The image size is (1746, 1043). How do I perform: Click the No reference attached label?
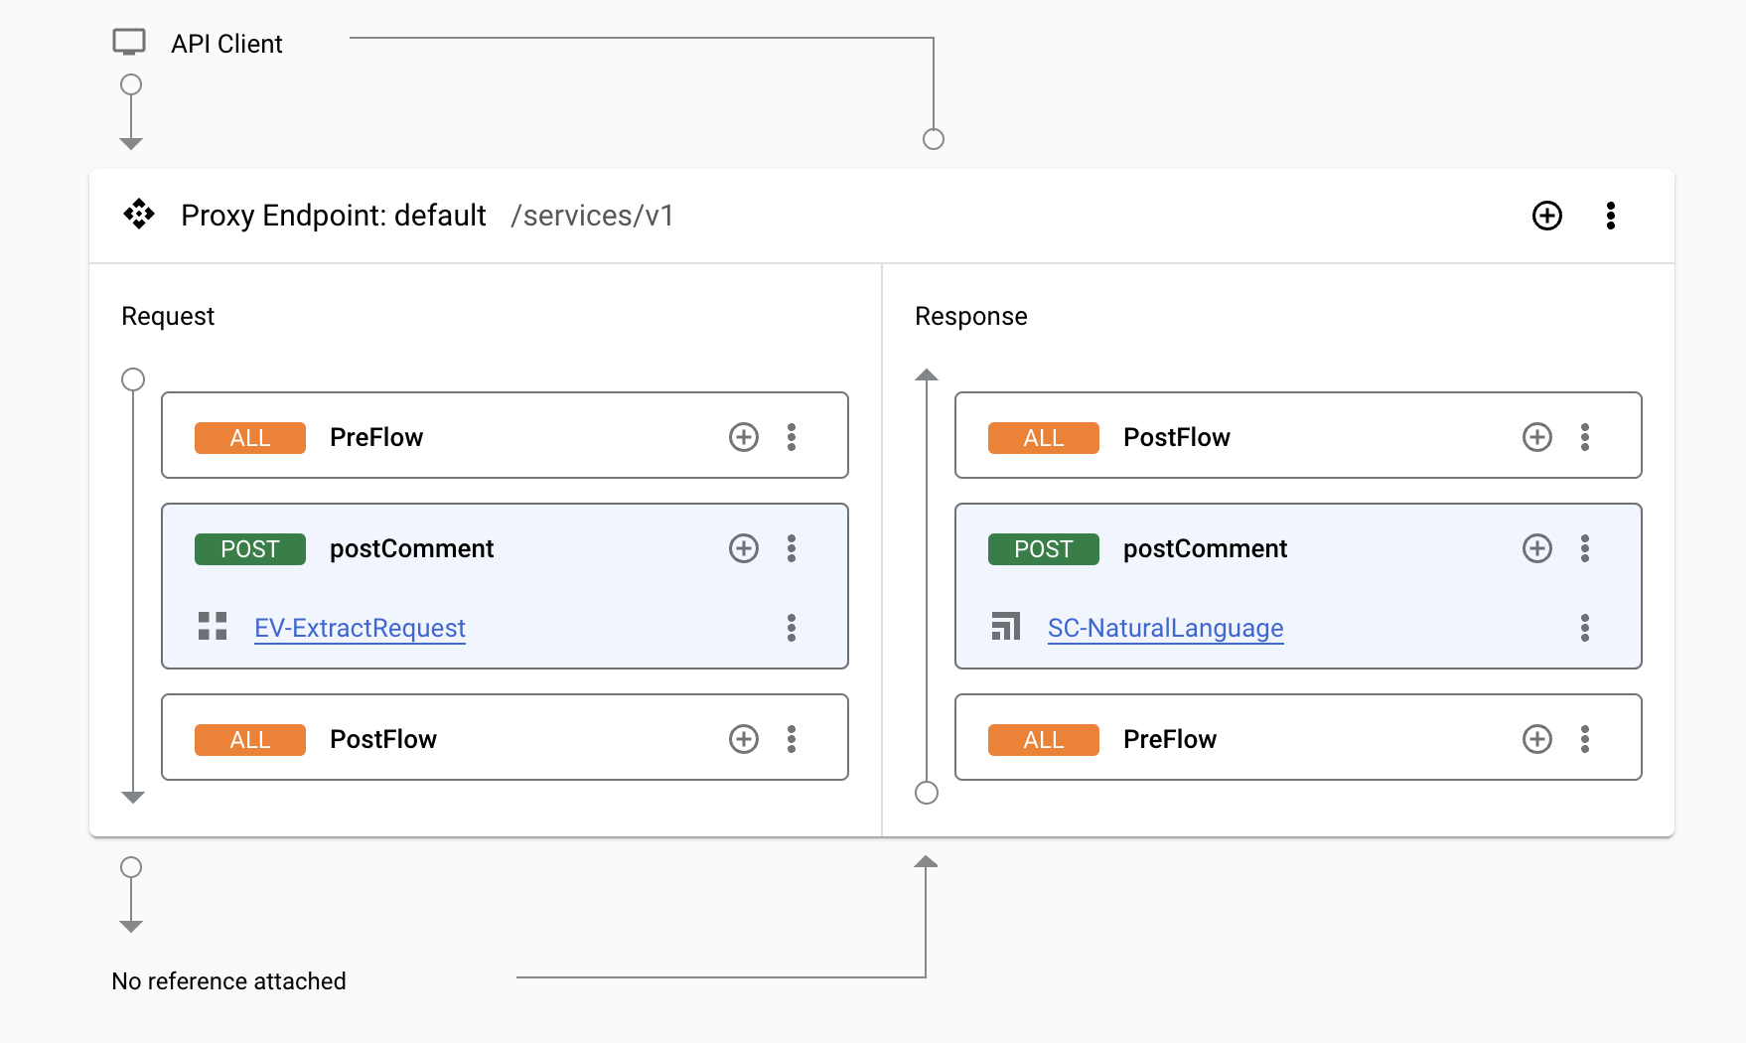click(x=228, y=981)
